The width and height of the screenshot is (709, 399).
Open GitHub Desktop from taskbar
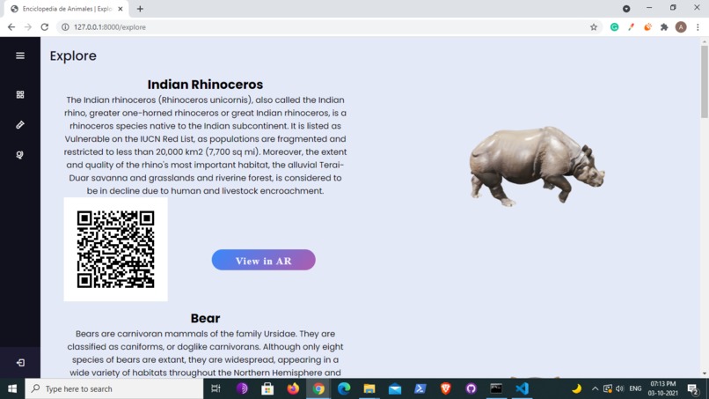471,388
